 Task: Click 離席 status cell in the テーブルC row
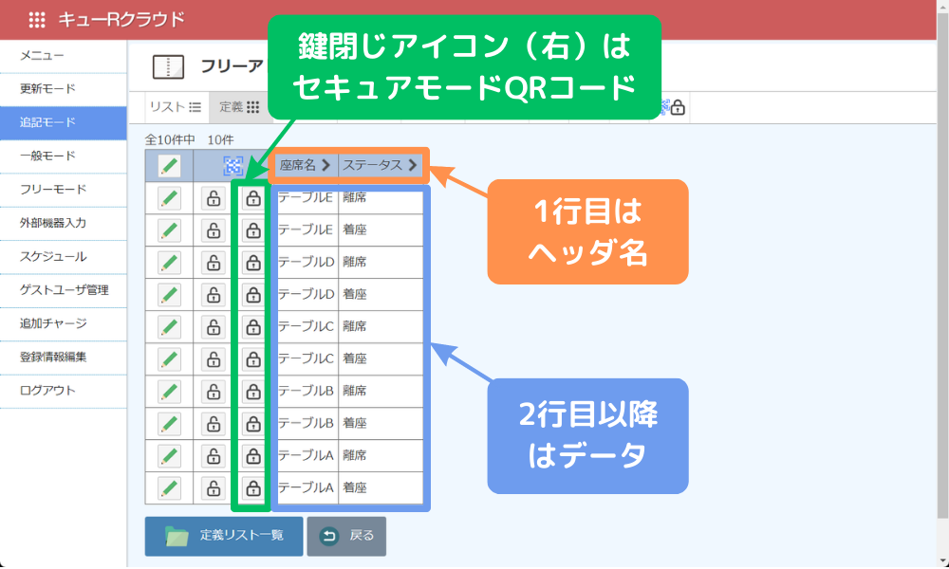pos(381,327)
